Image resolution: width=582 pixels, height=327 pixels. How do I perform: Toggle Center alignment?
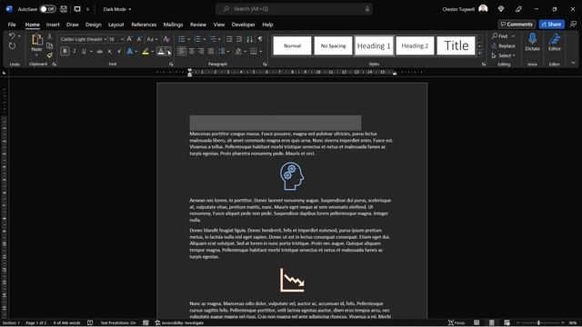tap(192, 51)
